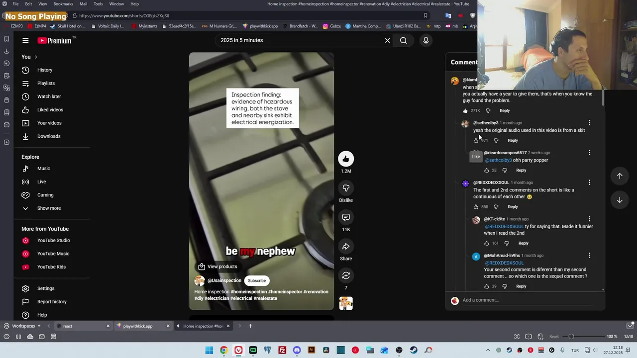The width and height of the screenshot is (637, 358).
Task: Open options menu for @MohAmad-ln9hs's comment
Action: [x=589, y=256]
